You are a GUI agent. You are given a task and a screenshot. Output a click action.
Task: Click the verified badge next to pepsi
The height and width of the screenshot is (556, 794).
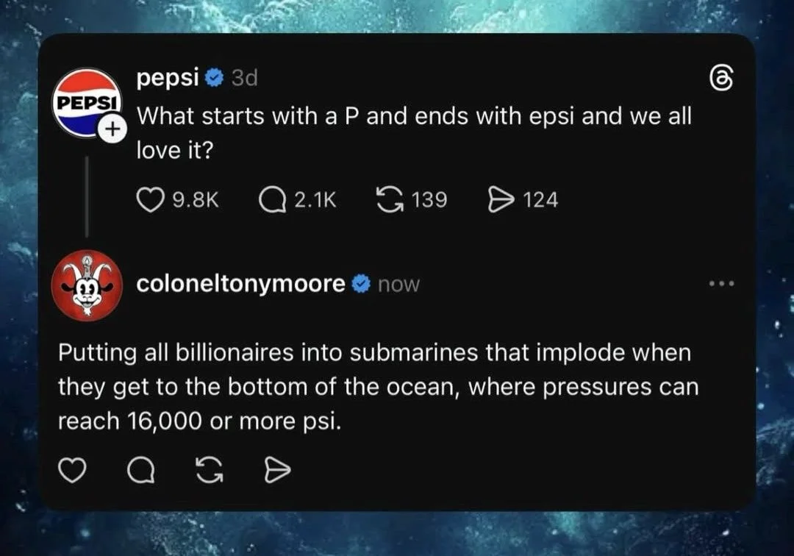click(x=214, y=76)
